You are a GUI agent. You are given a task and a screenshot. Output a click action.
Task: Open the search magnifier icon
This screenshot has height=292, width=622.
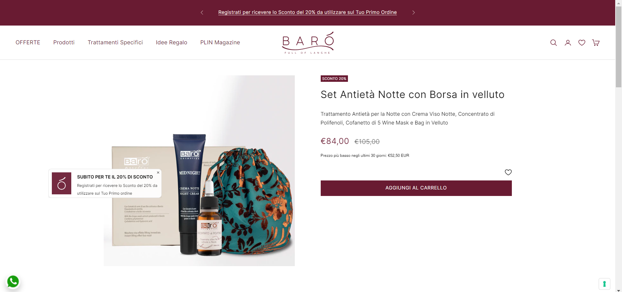pos(554,43)
